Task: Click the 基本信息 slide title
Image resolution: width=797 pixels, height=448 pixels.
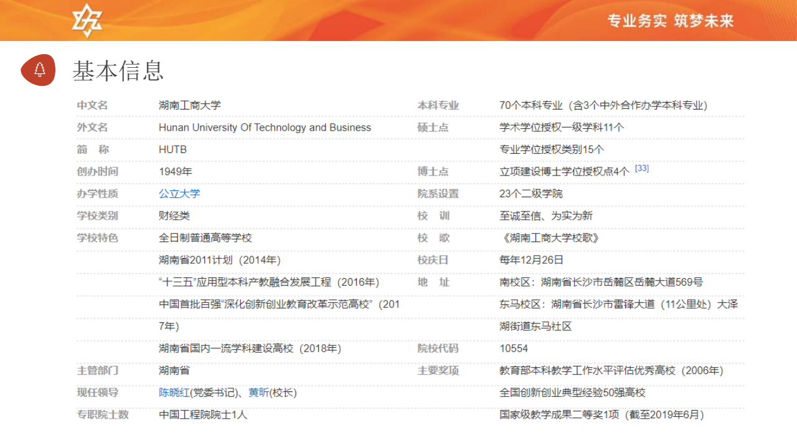Action: (x=118, y=71)
